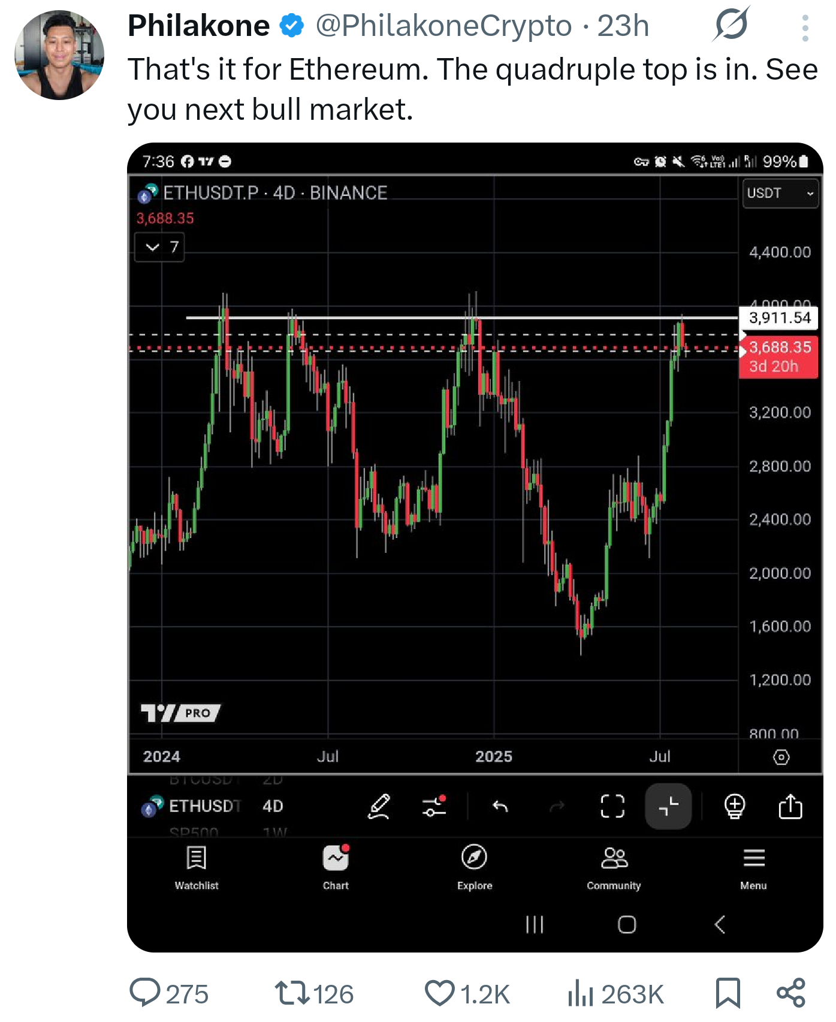Expand the indicators legend showing 7
Viewport: 836px width, 1022px height.
point(159,247)
